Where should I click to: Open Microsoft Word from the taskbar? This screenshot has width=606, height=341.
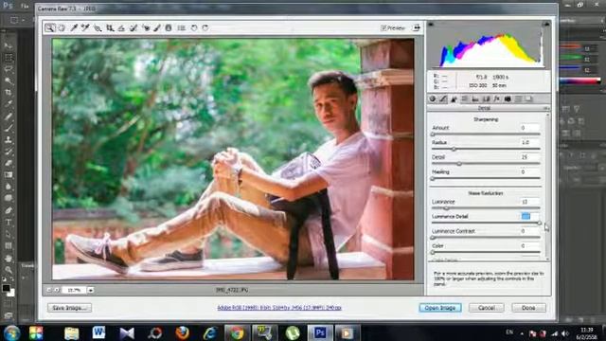98,332
